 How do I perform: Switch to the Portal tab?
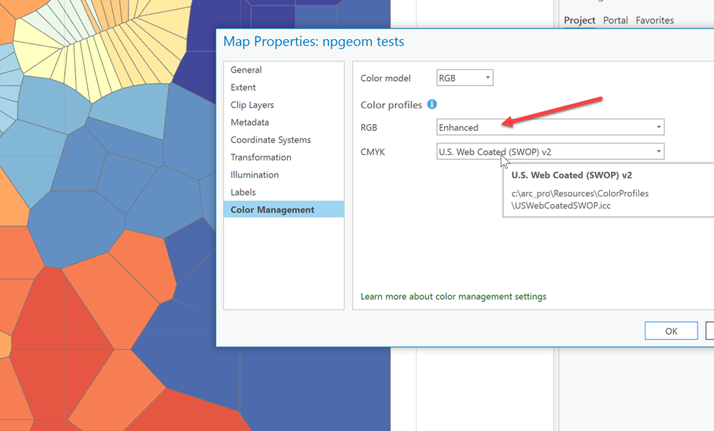tap(615, 20)
